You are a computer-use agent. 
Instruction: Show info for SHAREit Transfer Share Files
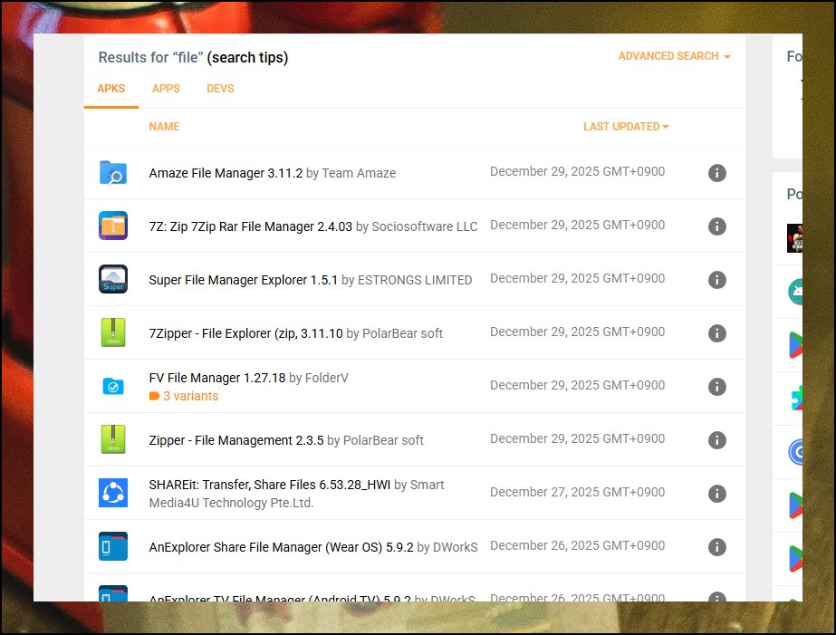point(717,493)
